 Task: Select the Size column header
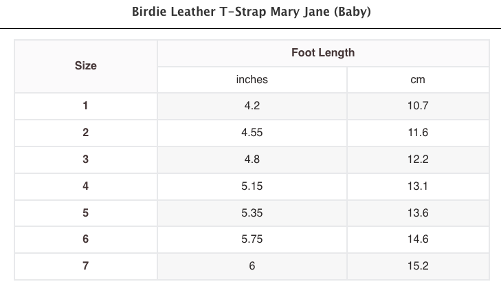pyautogui.click(x=85, y=66)
